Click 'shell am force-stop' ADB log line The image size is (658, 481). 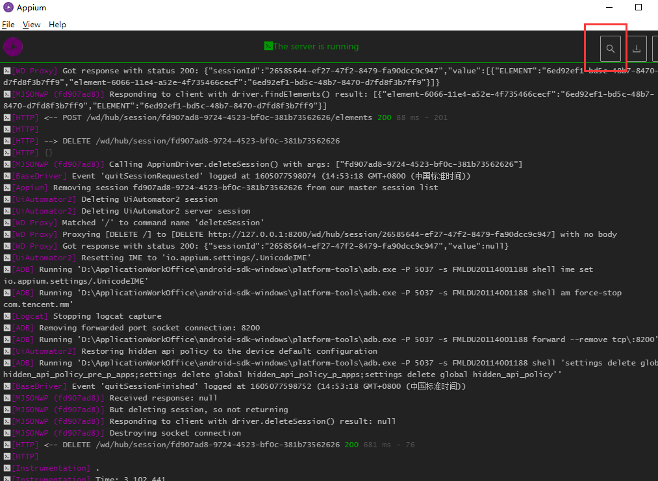tap(312, 299)
